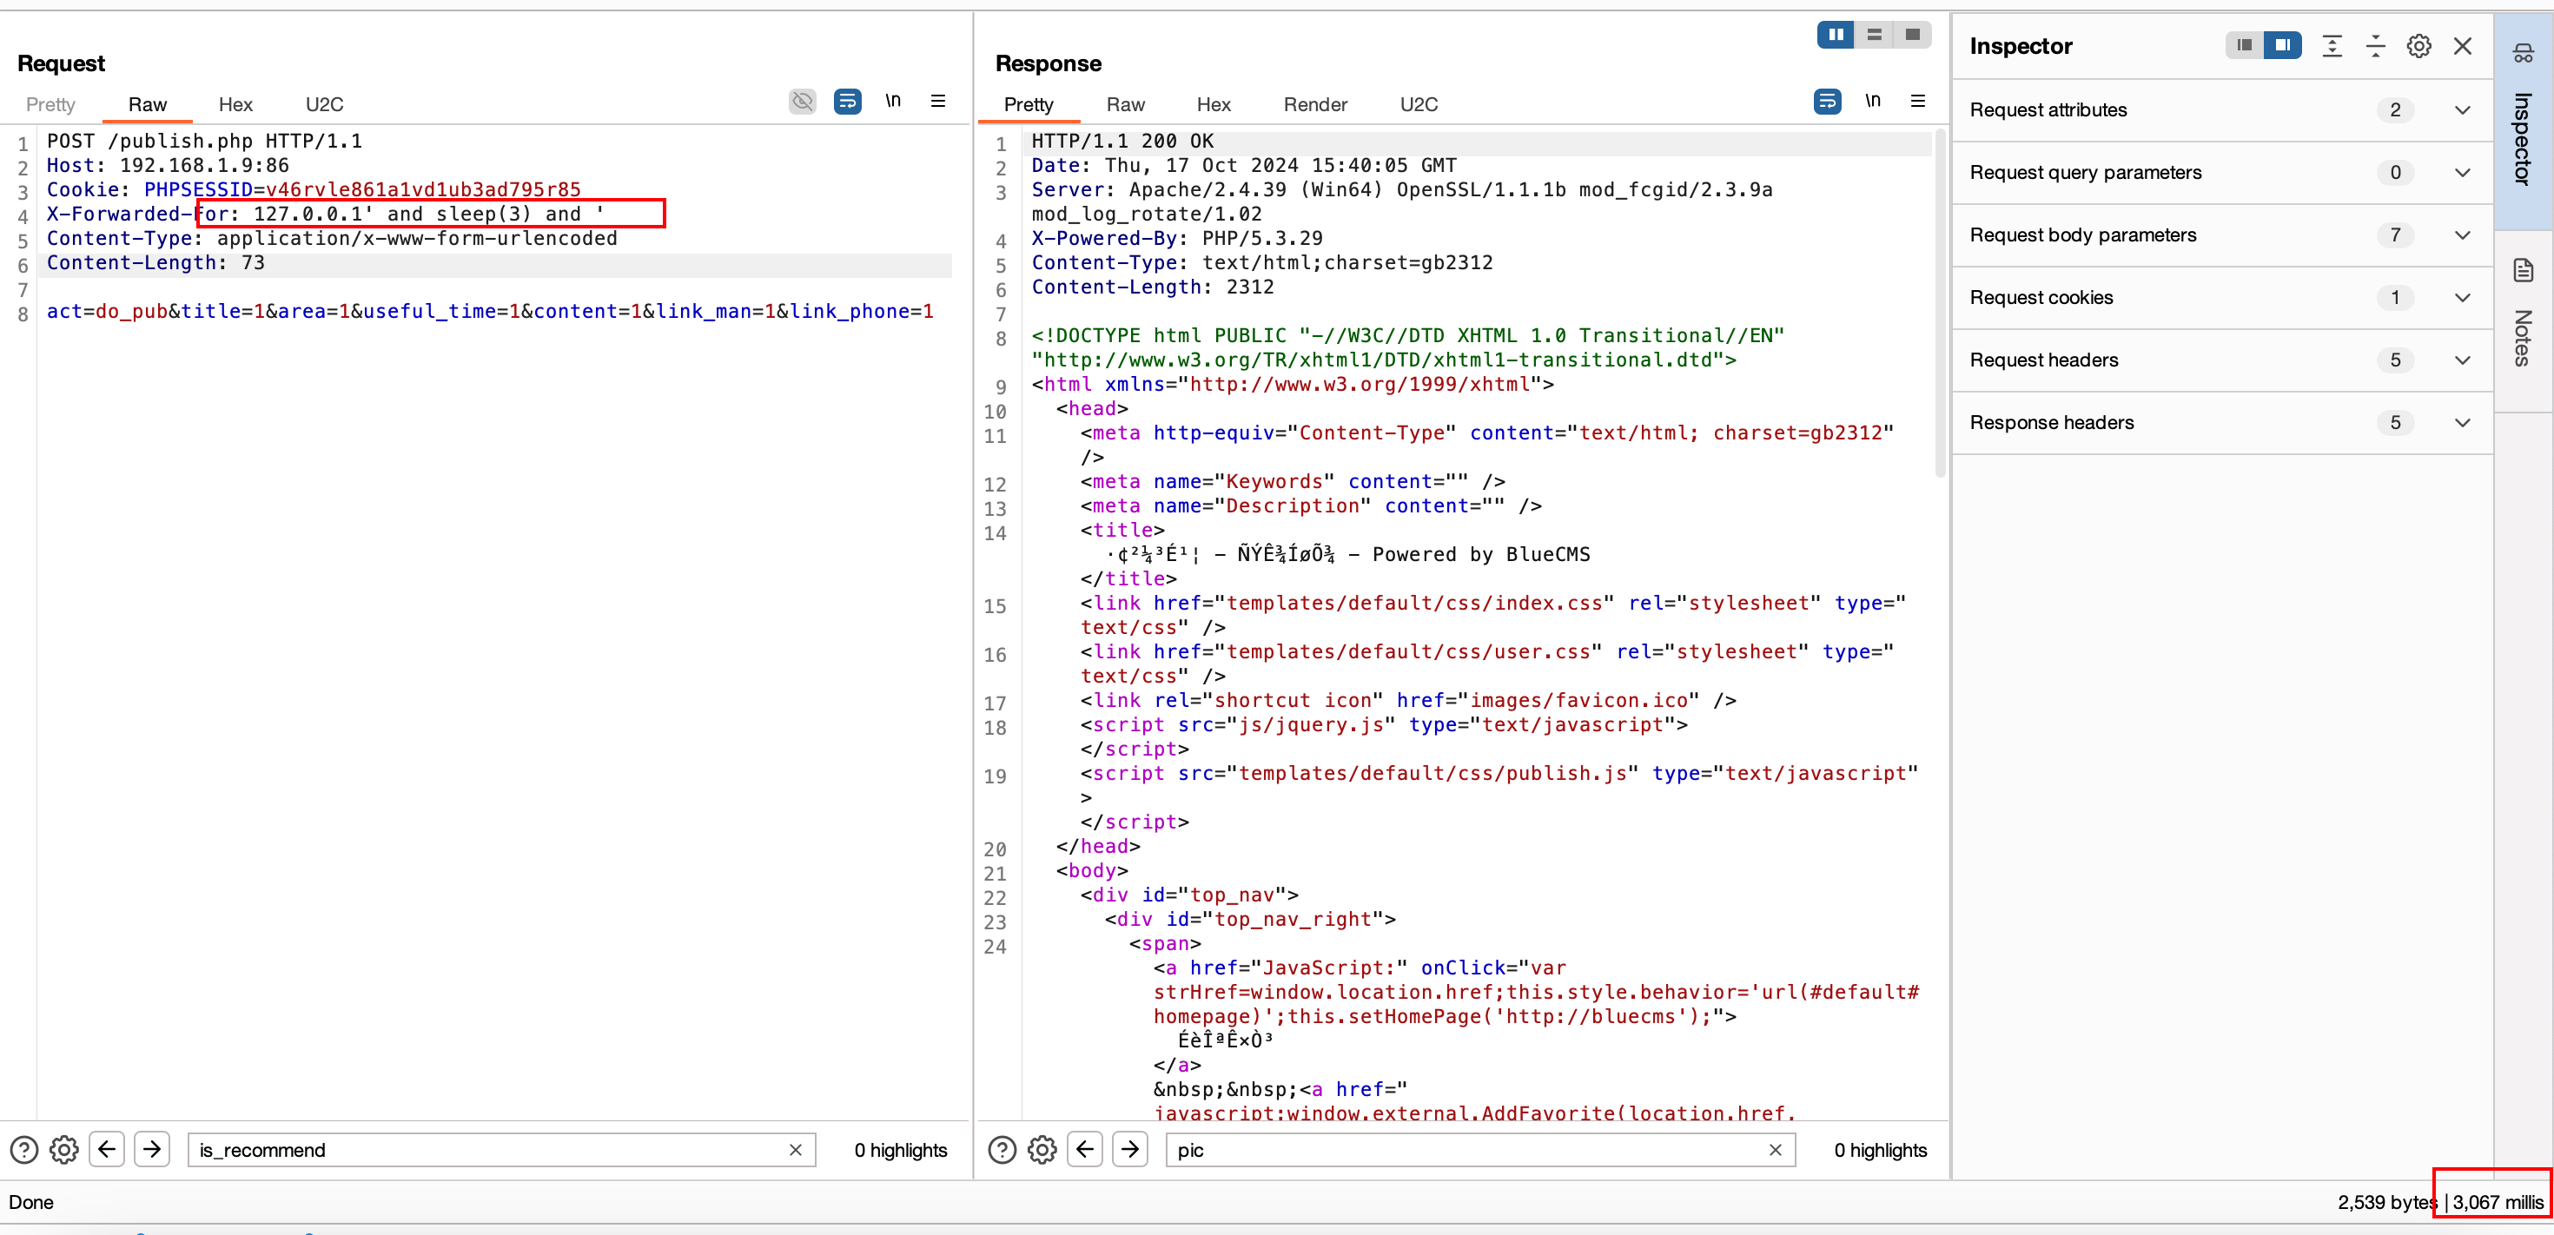Switch Response view to Hex tab

point(1214,104)
